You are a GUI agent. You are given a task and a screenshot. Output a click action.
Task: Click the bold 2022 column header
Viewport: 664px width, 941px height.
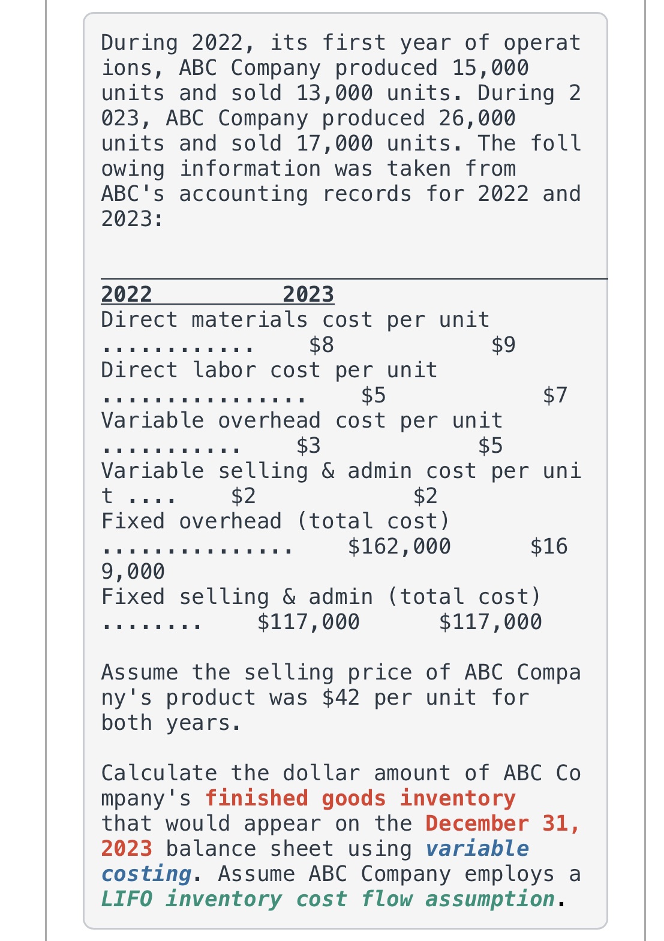click(127, 294)
